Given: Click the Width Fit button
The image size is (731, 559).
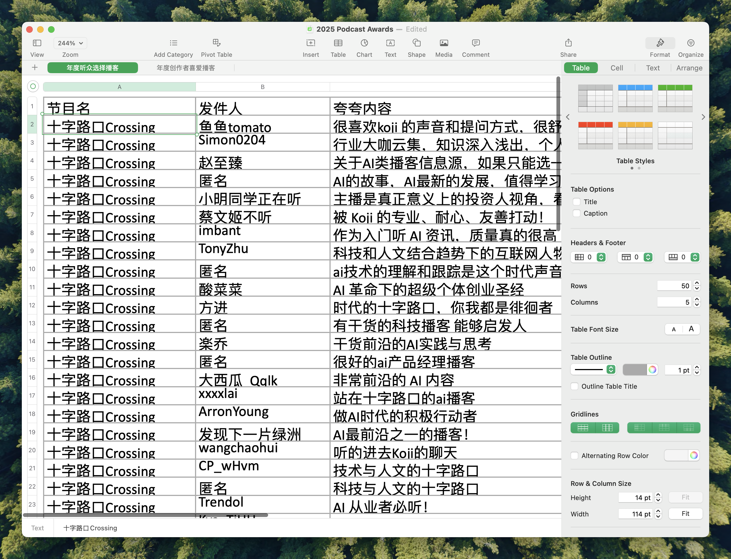Looking at the screenshot, I should tap(685, 513).
